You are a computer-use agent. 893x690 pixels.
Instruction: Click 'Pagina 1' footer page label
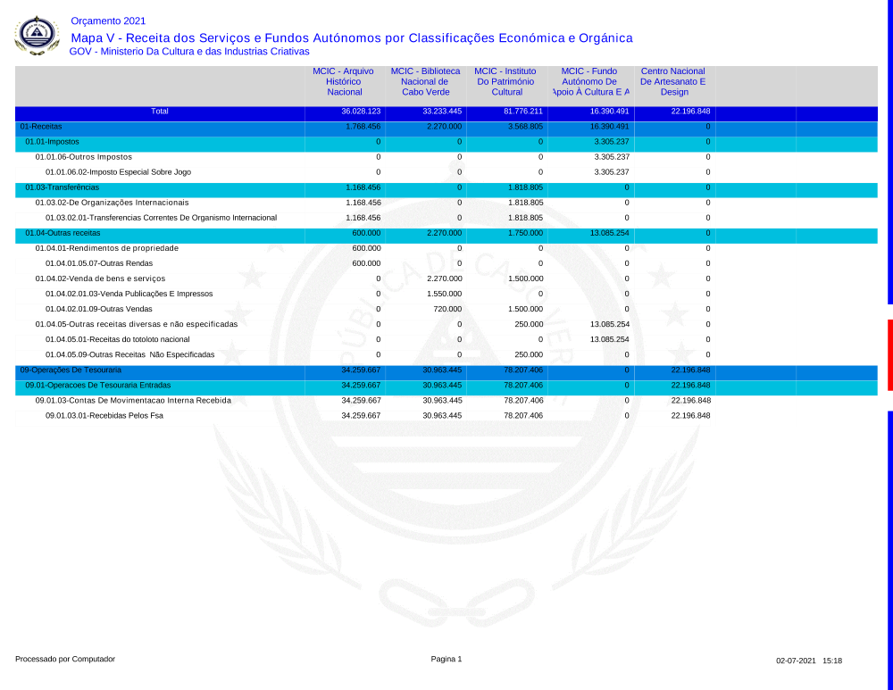coord(446,659)
